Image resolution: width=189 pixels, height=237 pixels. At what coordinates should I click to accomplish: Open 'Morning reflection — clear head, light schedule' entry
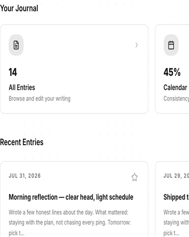(x=71, y=197)
